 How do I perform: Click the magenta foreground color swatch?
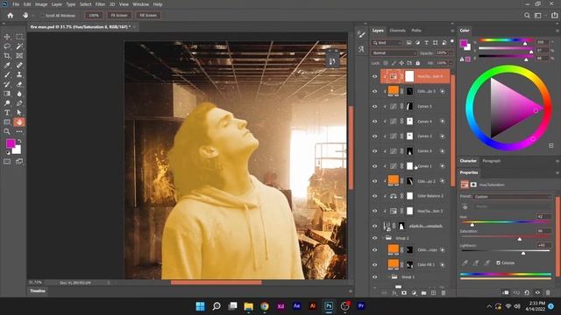click(11, 143)
